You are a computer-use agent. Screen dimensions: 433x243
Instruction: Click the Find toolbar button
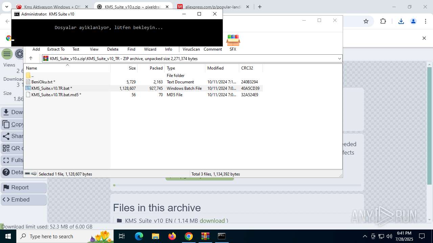(x=131, y=49)
